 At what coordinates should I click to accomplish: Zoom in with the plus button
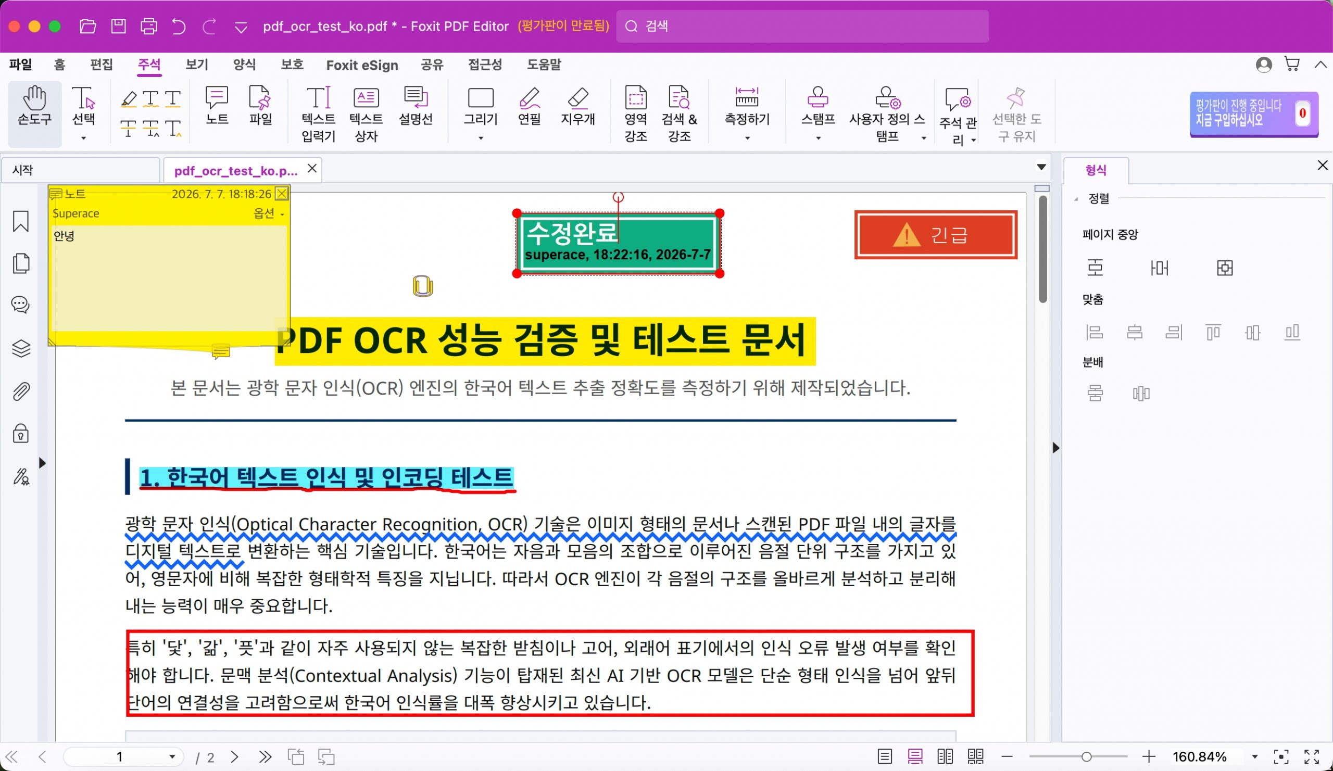(1148, 756)
